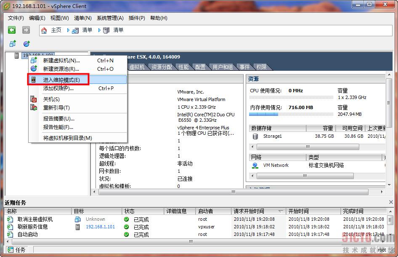Choose 新建虚拟机(N)... from context menu
This screenshot has width=398, height=257.
tap(78, 61)
